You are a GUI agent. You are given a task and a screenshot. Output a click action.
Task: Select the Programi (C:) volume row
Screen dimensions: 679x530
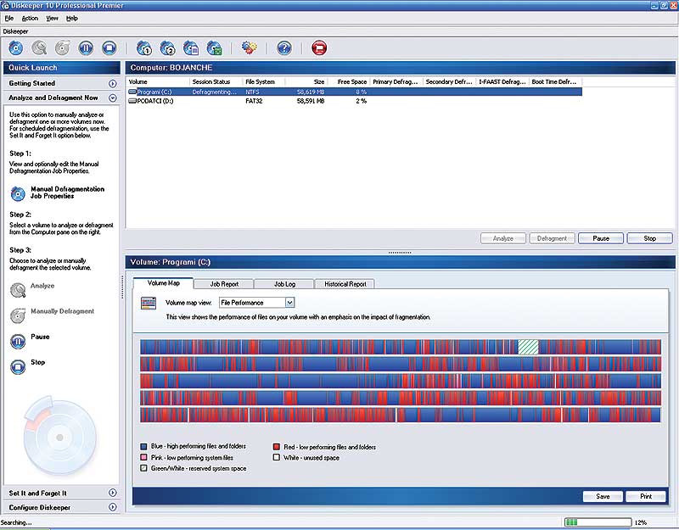354,92
